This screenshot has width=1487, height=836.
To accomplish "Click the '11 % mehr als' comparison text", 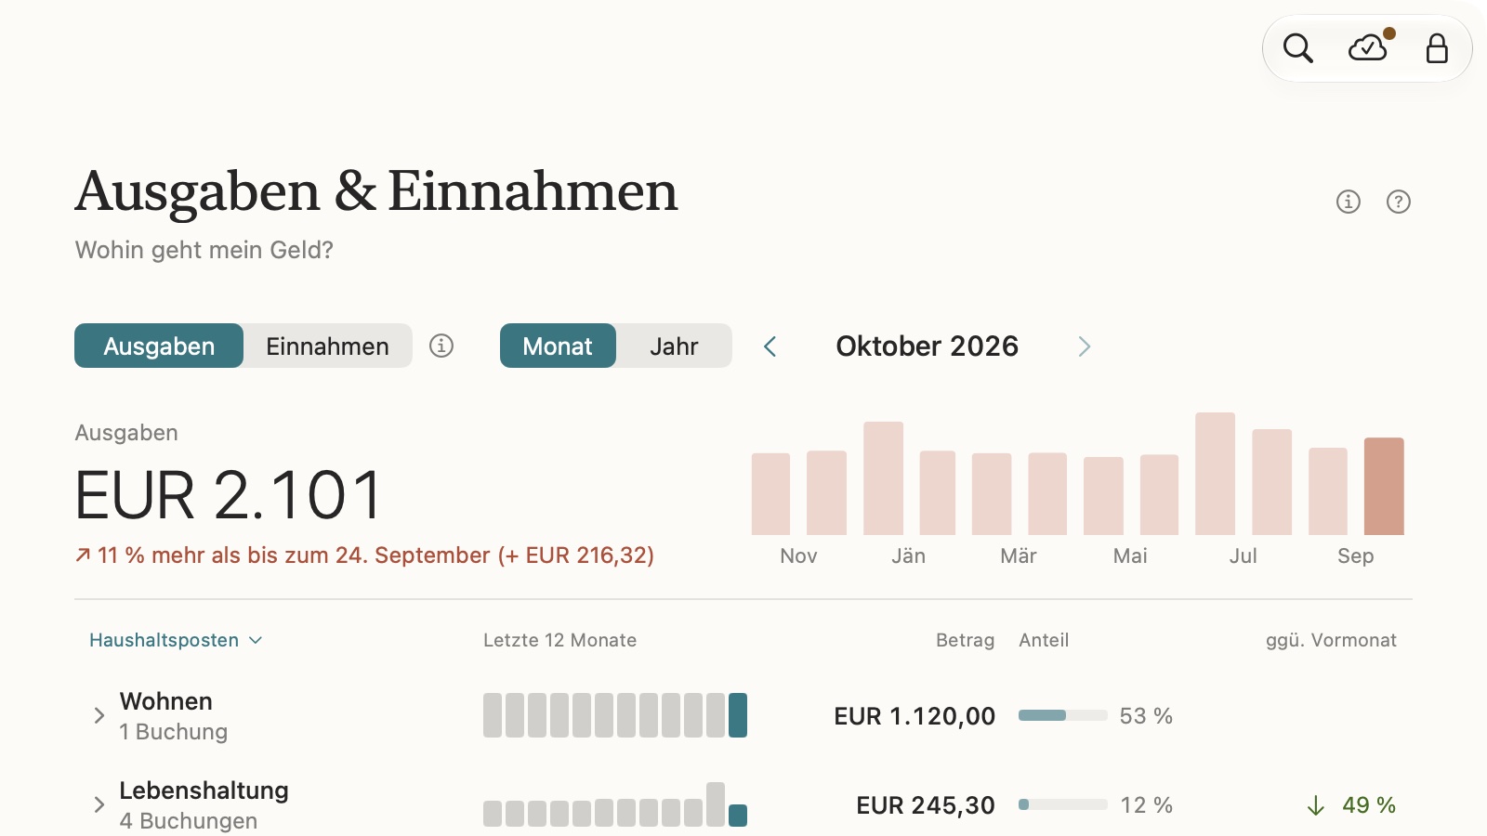I will coord(364,555).
